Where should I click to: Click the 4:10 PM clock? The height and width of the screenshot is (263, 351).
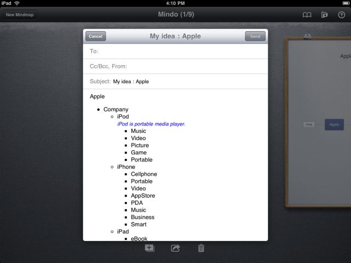[x=175, y=3]
